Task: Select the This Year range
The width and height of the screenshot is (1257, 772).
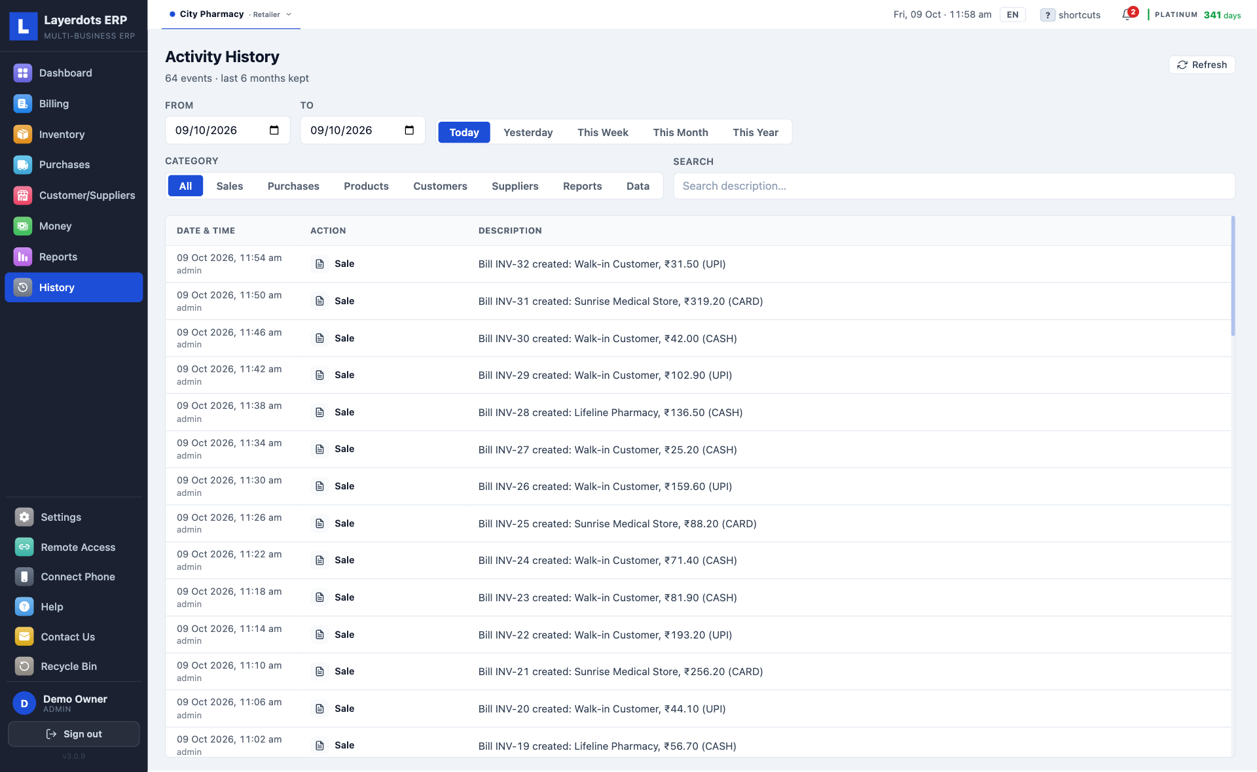Action: point(755,132)
